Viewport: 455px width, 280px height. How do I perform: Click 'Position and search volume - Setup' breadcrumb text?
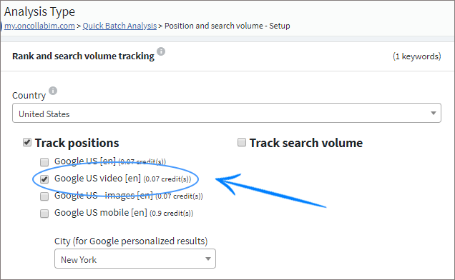[227, 26]
